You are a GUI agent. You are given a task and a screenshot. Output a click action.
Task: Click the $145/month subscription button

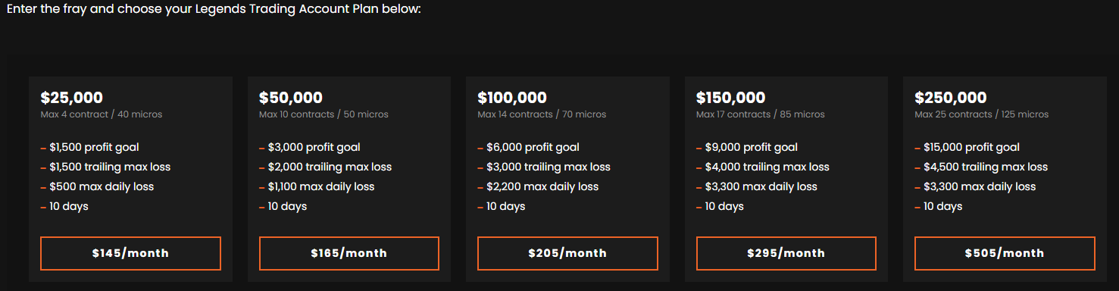130,253
